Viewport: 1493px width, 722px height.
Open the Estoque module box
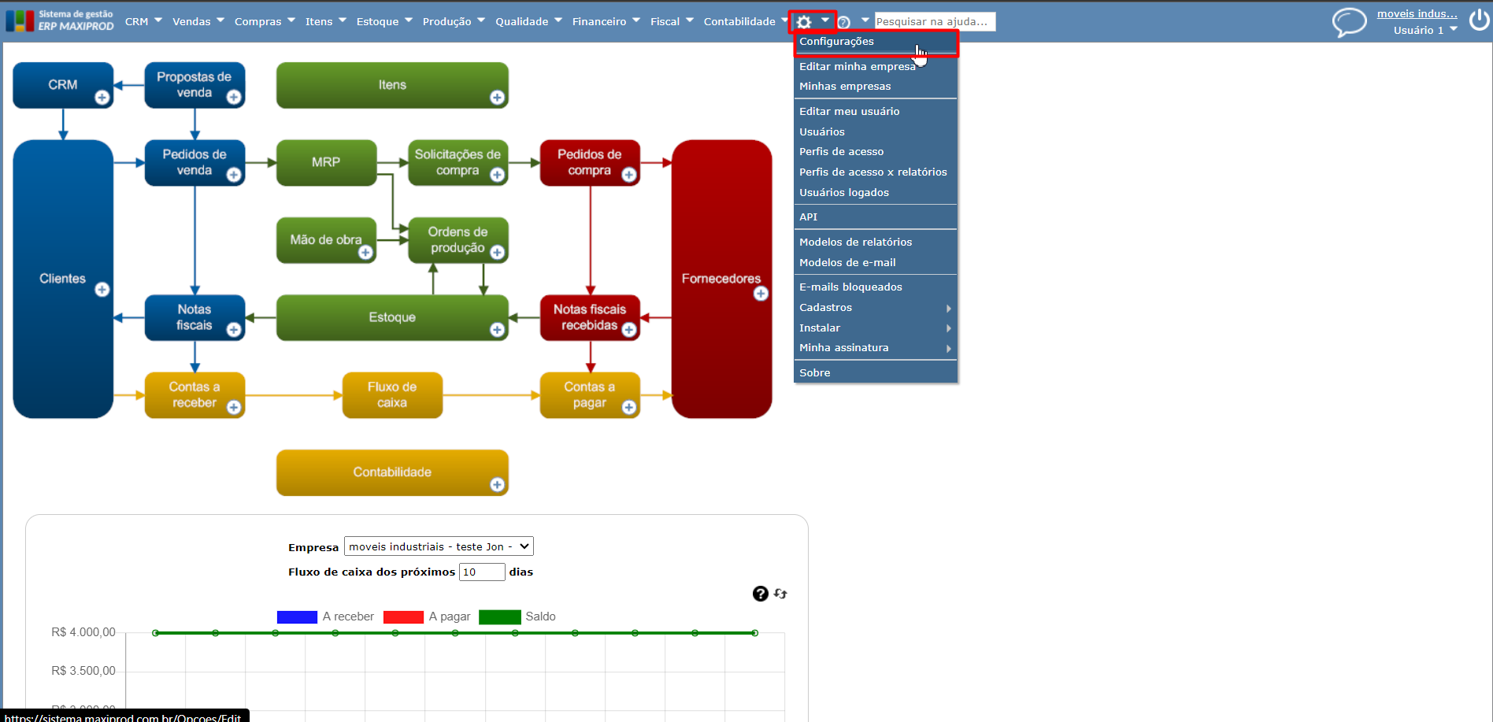[x=392, y=317]
